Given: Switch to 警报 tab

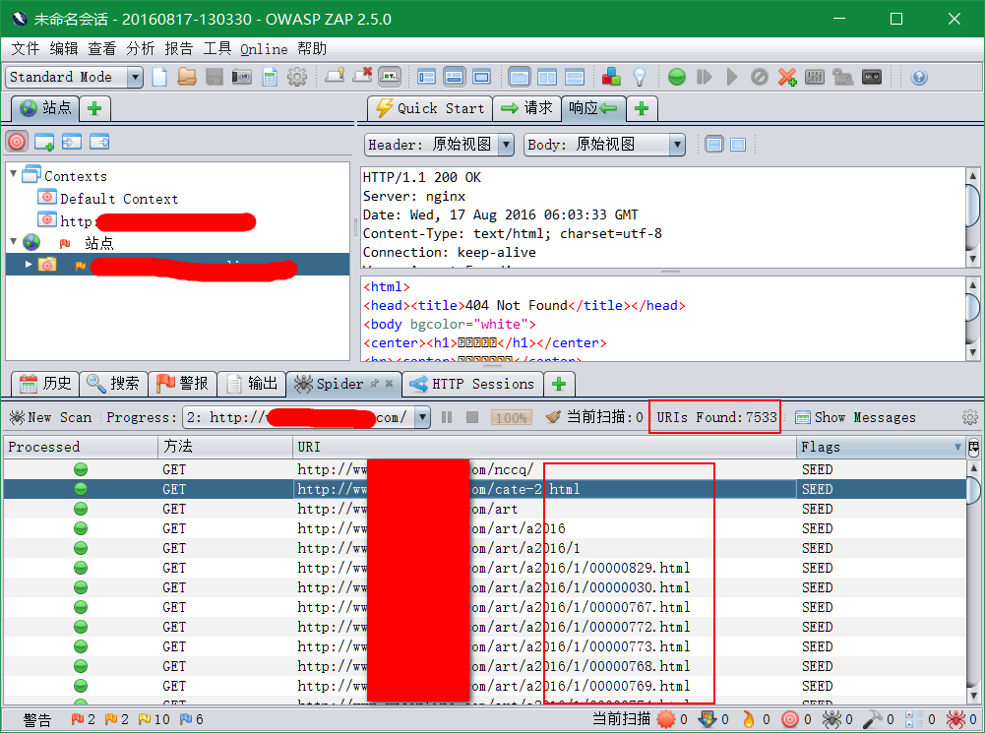Looking at the screenshot, I should coord(182,383).
